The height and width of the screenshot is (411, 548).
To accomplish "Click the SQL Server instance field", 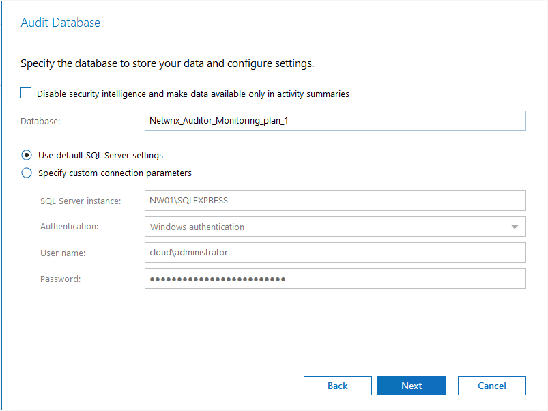I will click(x=334, y=201).
